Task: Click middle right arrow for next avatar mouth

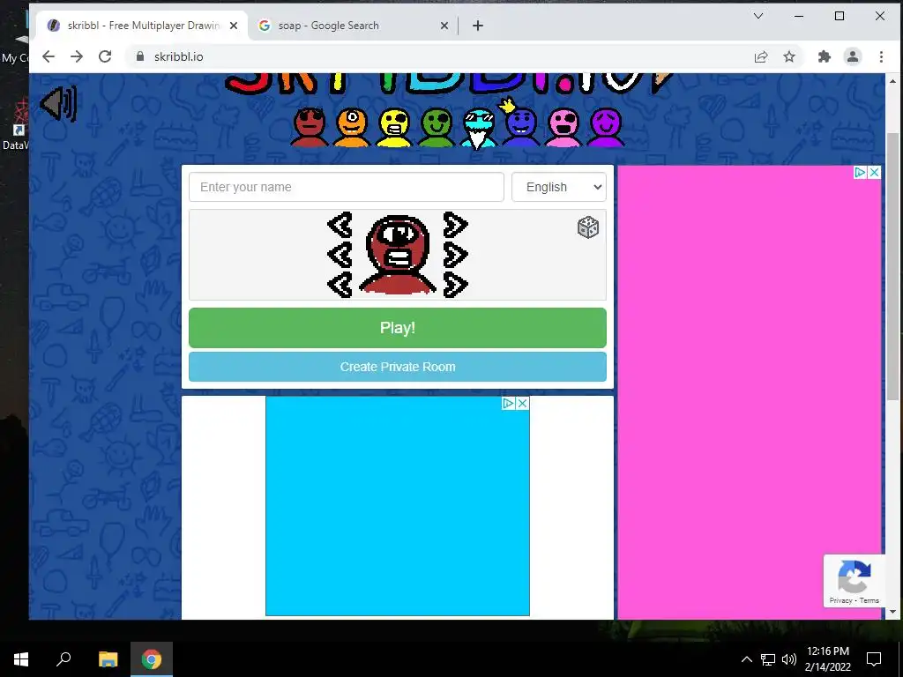Action: (456, 255)
